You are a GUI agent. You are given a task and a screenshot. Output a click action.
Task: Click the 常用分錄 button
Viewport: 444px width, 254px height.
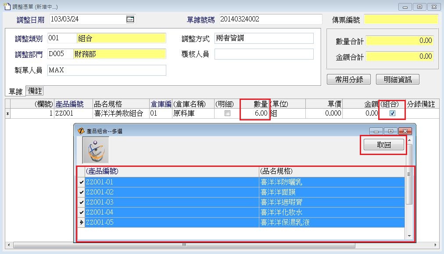click(349, 79)
